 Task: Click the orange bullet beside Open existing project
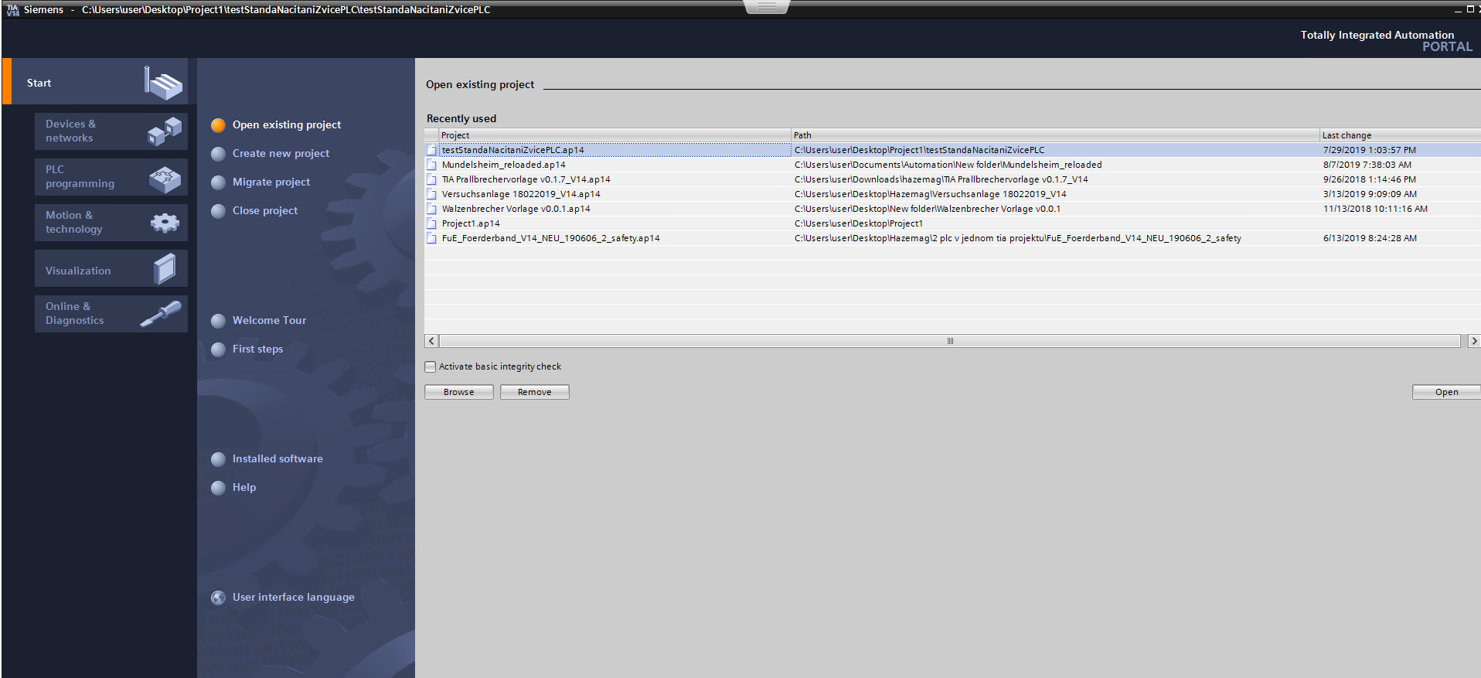click(x=218, y=125)
